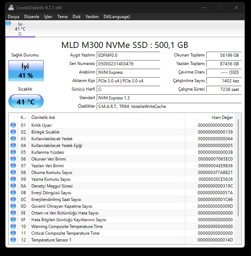Screen dimensions: 251x256
Task: Click status orb of Yazma Komutu Sayısı row
Action: click(13, 179)
